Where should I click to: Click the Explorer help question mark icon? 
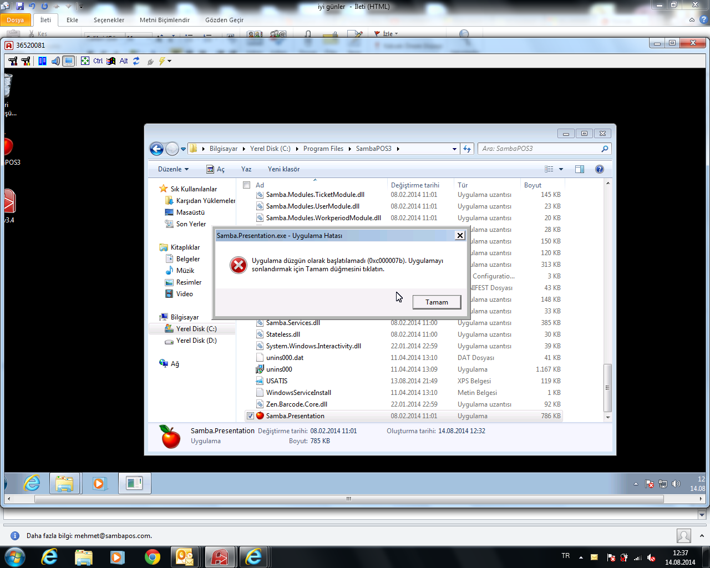pyautogui.click(x=599, y=169)
